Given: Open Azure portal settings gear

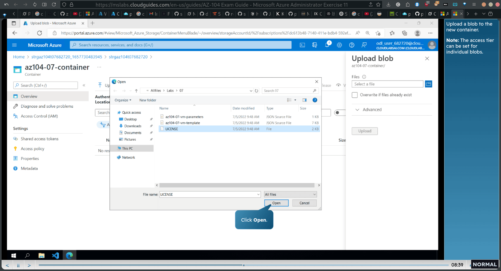Looking at the screenshot, I should (x=339, y=45).
